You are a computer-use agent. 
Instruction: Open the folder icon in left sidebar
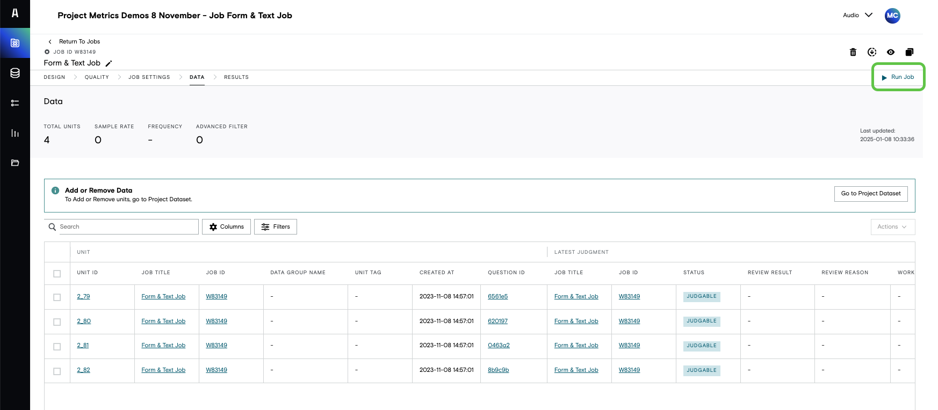[x=15, y=163]
